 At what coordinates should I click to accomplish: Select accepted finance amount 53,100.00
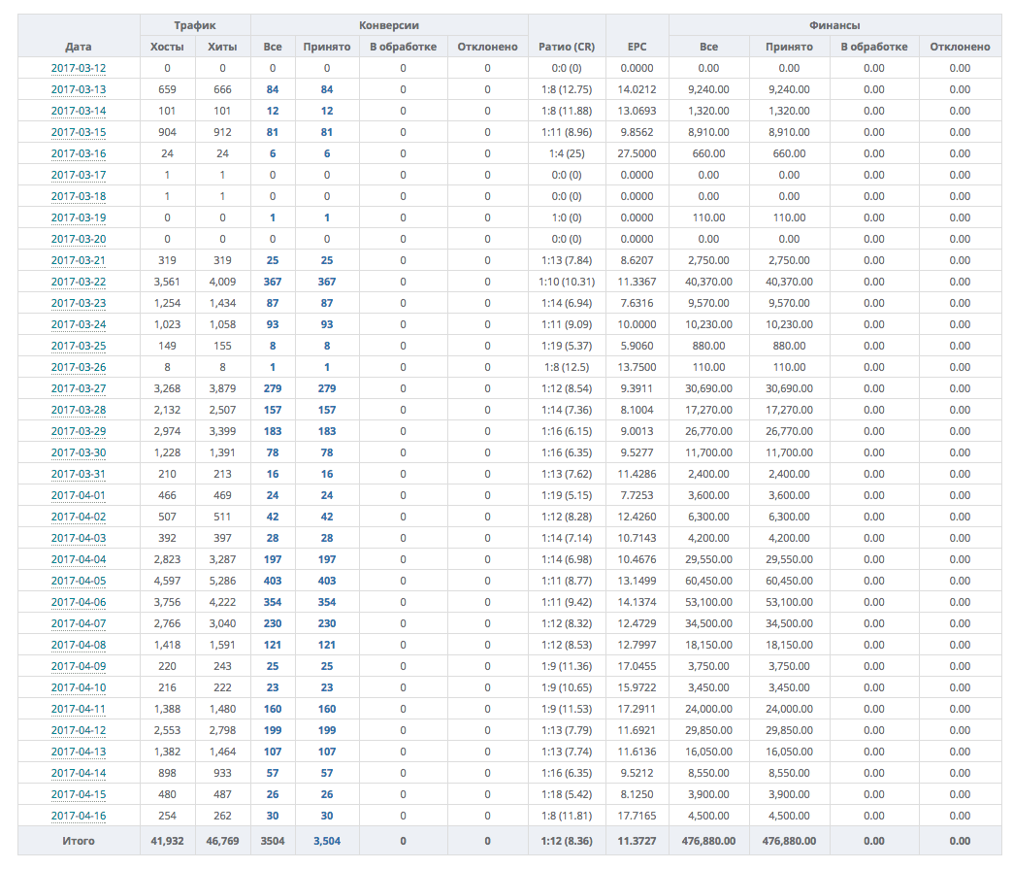790,602
